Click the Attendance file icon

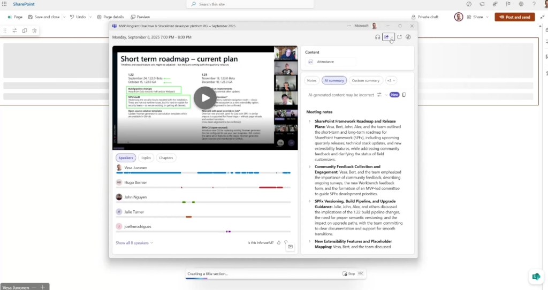point(310,62)
